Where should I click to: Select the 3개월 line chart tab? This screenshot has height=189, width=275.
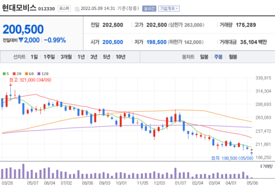point(66,57)
